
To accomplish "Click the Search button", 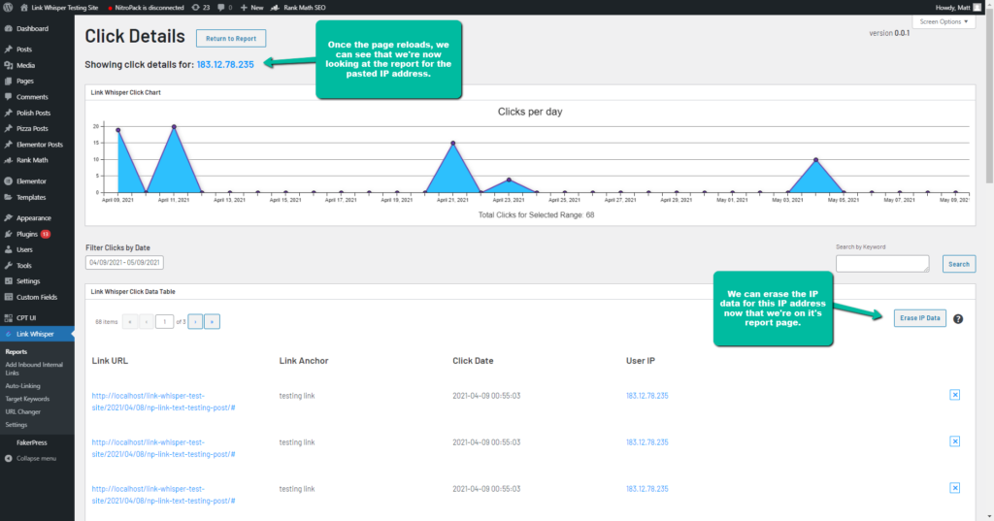I will point(958,264).
